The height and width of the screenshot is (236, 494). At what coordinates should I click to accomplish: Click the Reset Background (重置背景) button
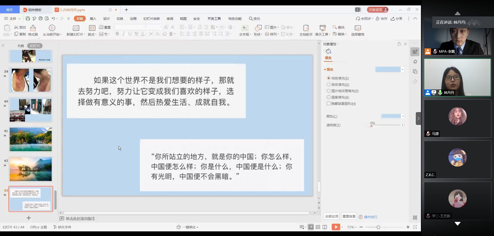pyautogui.click(x=349, y=216)
